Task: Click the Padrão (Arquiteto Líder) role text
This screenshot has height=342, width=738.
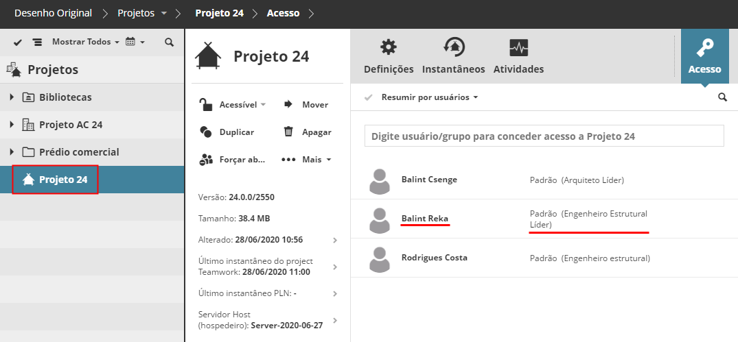Action: pyautogui.click(x=577, y=180)
